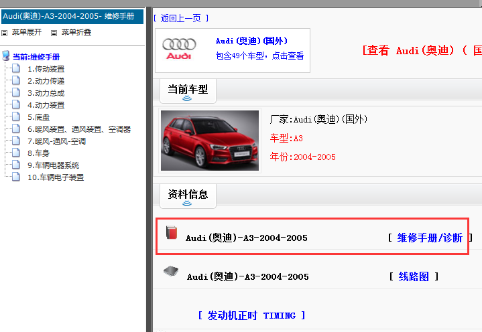Click the 菜单展开 icon
Screen dimensions: 482x332
point(4,33)
